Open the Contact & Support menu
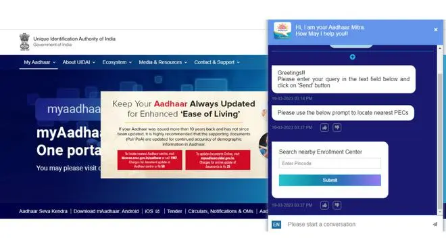The height and width of the screenshot is (251, 446). point(217,62)
